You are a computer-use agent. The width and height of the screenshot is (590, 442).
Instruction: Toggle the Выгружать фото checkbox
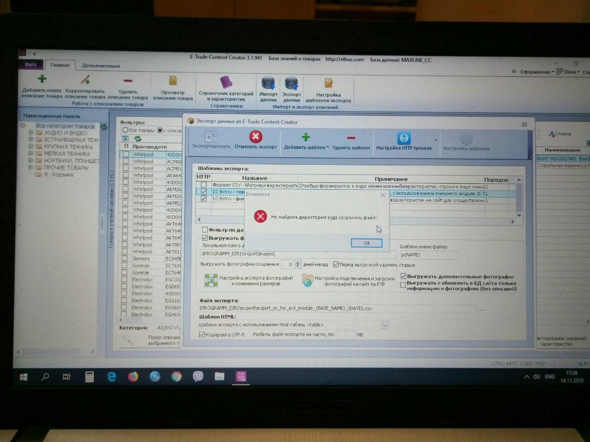(205, 238)
